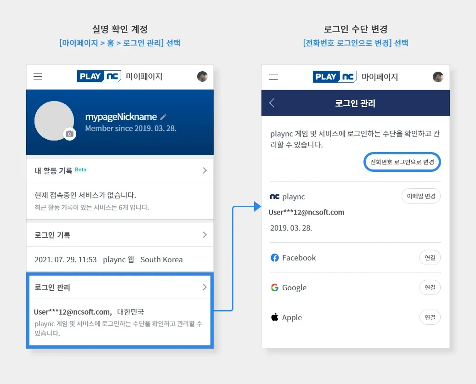Go back from 로그인 관리 screen
Viewport: 476px width, 384px height.
(272, 103)
